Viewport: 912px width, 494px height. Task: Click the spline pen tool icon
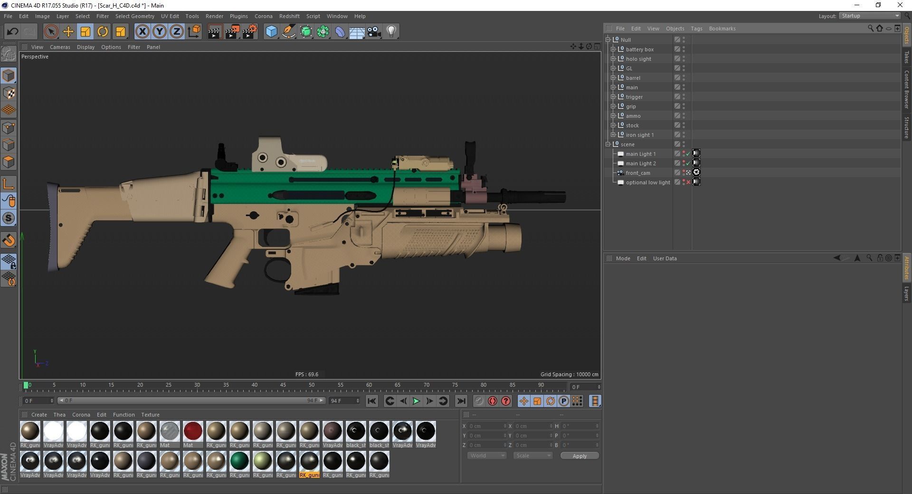(288, 32)
